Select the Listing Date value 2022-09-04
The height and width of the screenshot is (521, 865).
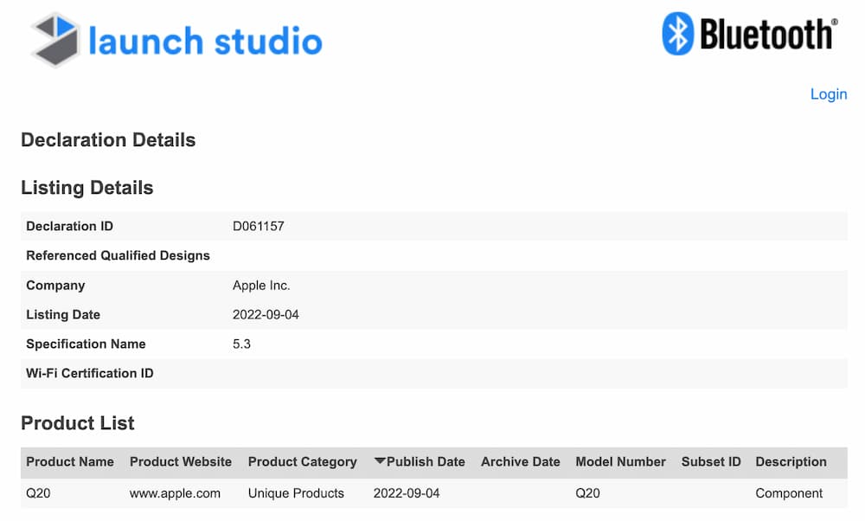tap(266, 314)
